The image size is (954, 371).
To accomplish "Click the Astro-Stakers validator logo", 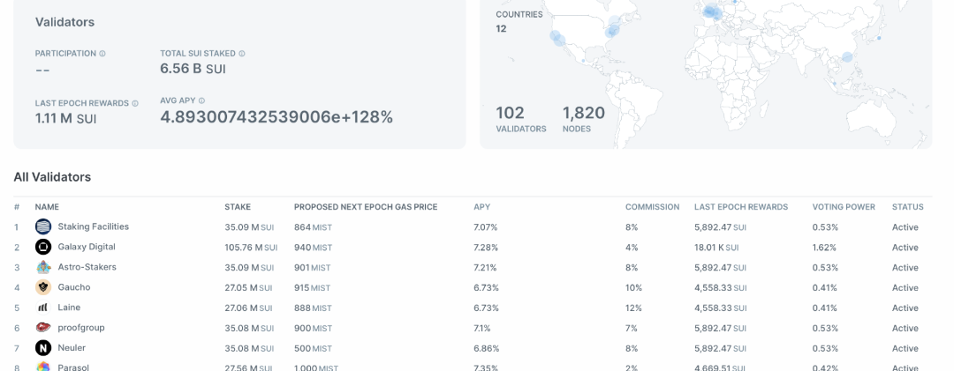I will point(42,267).
